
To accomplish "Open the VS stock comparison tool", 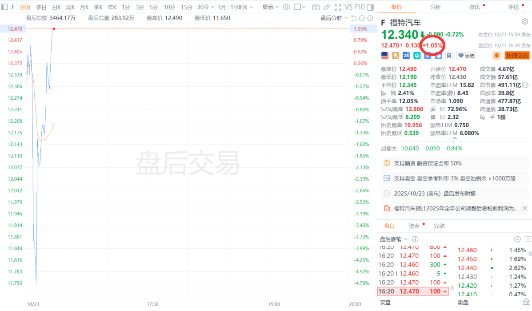I will pos(348,7).
